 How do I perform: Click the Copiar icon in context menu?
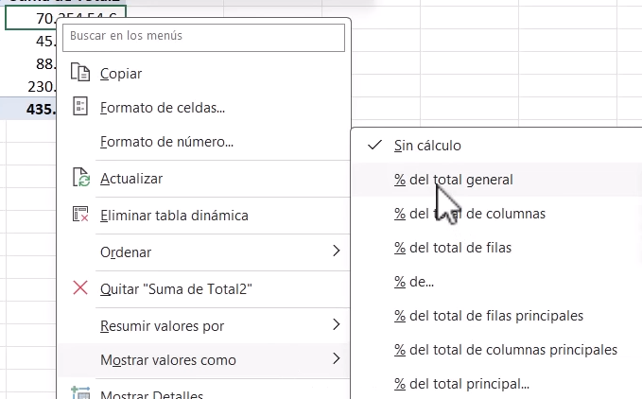coord(80,73)
